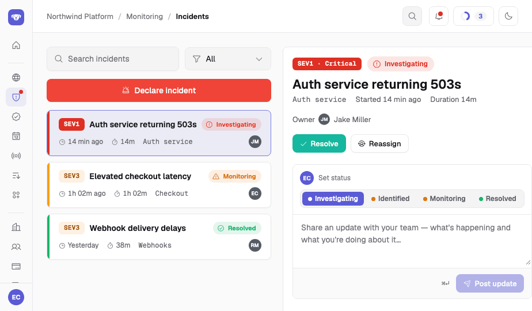Focus the Search incidents field

[113, 59]
